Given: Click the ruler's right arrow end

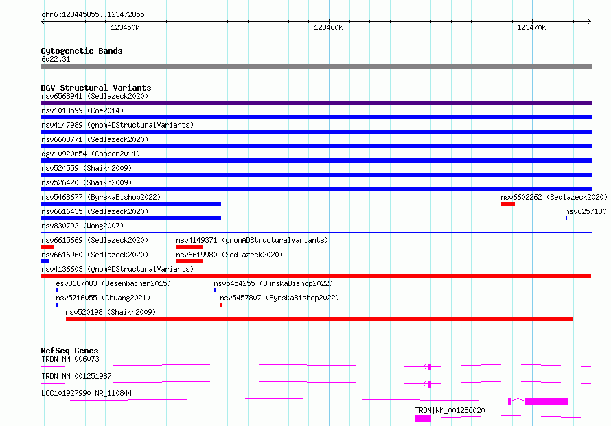Looking at the screenshot, I should pos(590,21).
